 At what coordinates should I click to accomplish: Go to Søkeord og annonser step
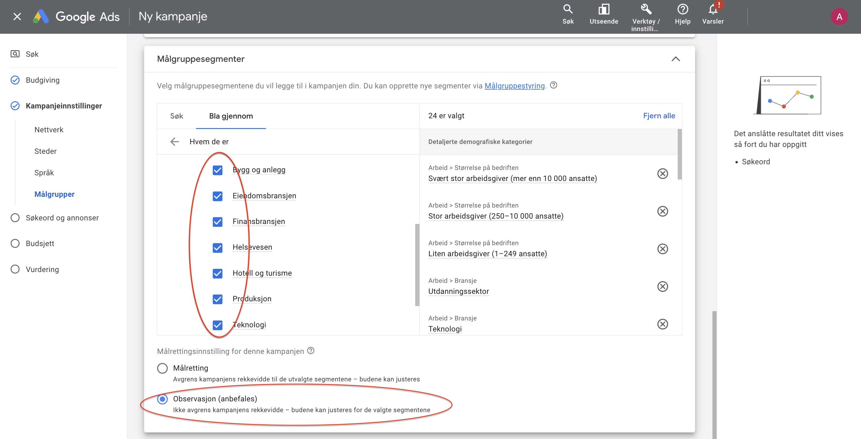(62, 218)
